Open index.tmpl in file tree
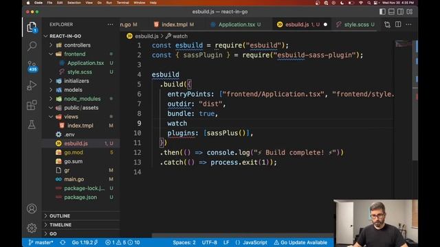Image resolution: width=440 pixels, height=247 pixels. point(80,126)
